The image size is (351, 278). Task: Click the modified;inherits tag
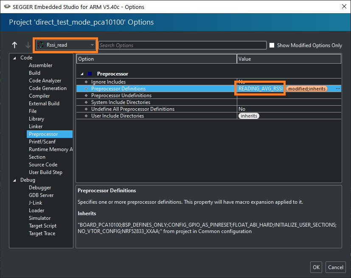coord(307,89)
